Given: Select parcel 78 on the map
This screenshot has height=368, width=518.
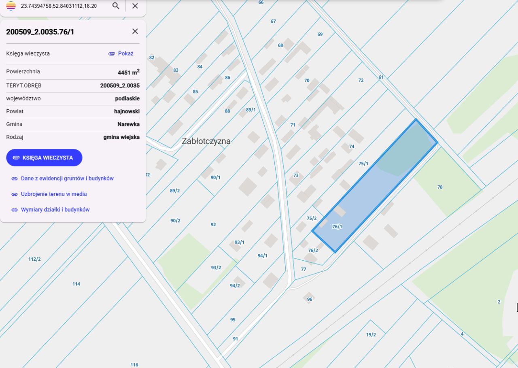Looking at the screenshot, I should pos(440,187).
